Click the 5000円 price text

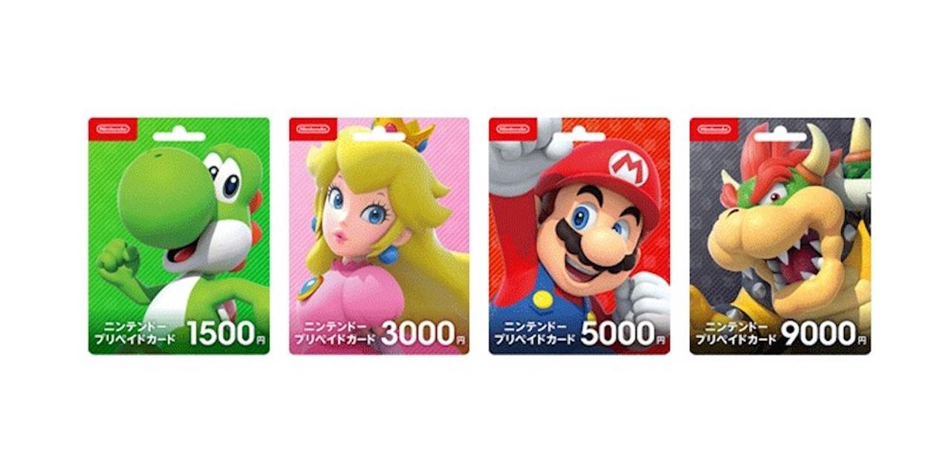click(623, 334)
